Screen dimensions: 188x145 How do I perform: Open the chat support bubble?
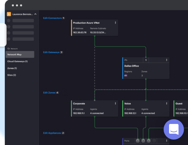[174, 129]
